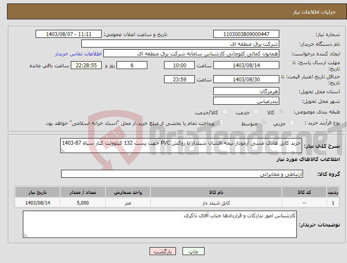347x263 pixels.
Task: Select the کالا/خدمت radio button
Action: click(x=225, y=112)
